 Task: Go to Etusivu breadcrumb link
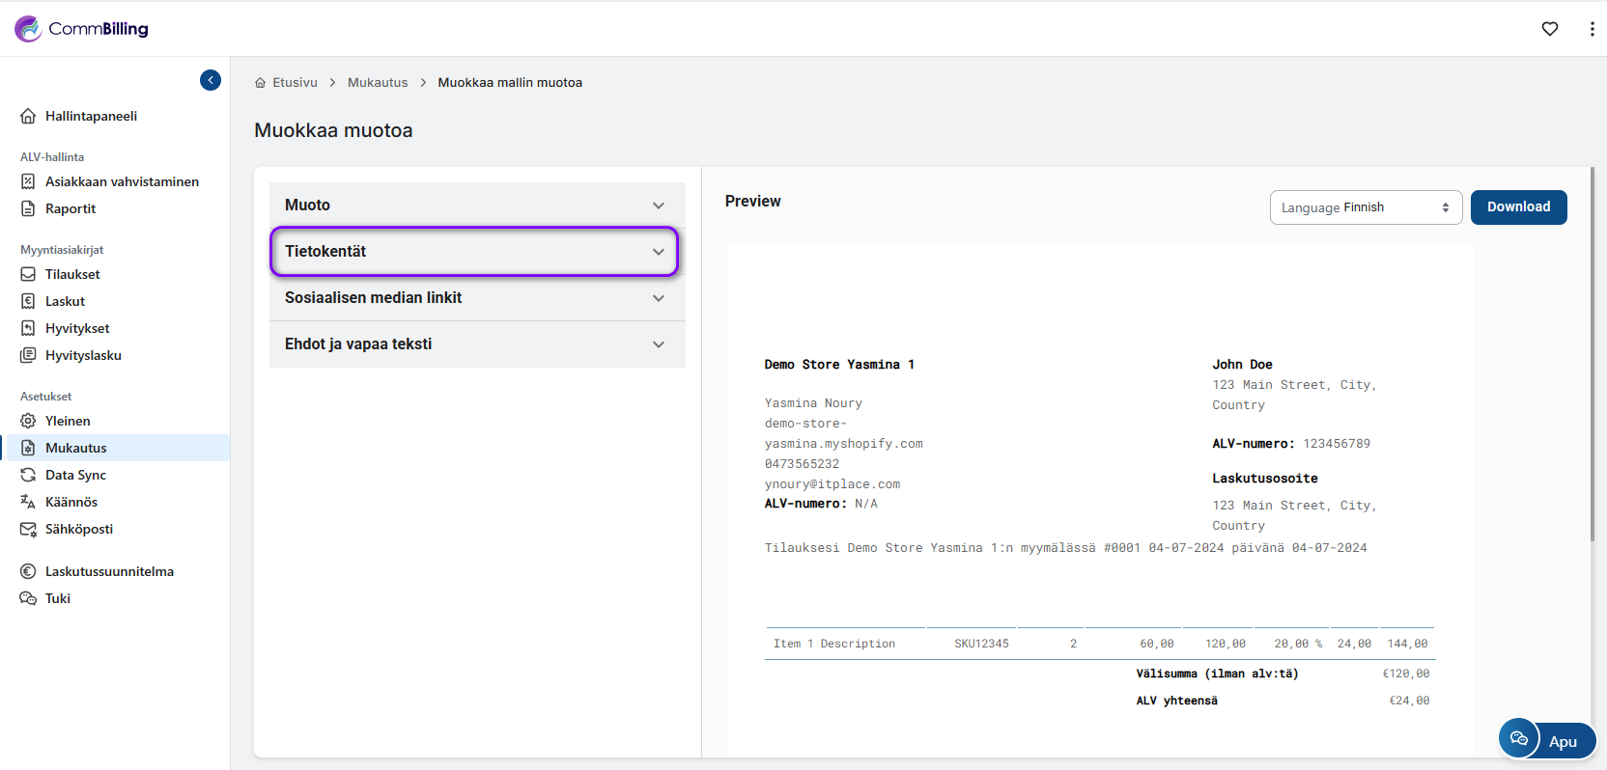[x=295, y=83]
